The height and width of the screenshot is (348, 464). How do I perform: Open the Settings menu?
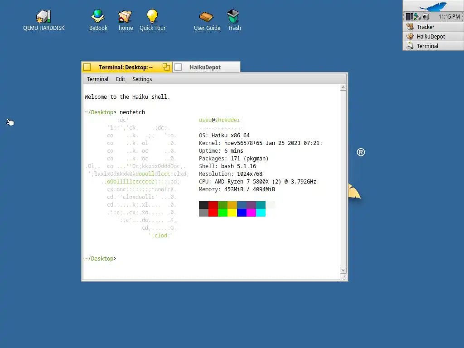[142, 79]
